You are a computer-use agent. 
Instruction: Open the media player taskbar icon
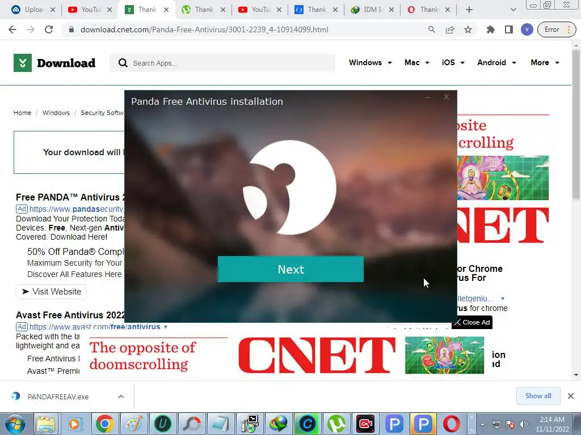pos(74,424)
